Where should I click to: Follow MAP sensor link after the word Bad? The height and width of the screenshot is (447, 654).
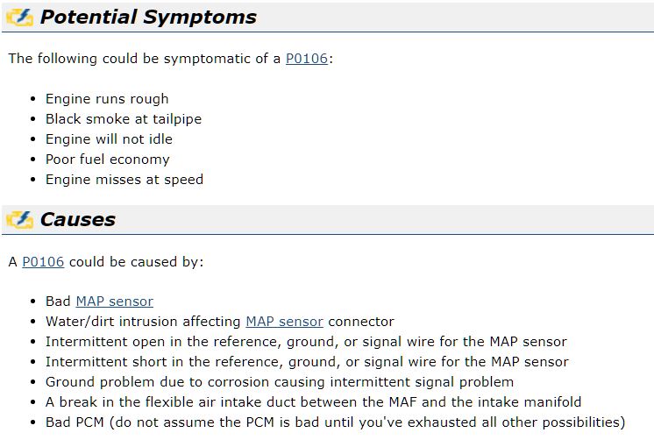coord(115,301)
